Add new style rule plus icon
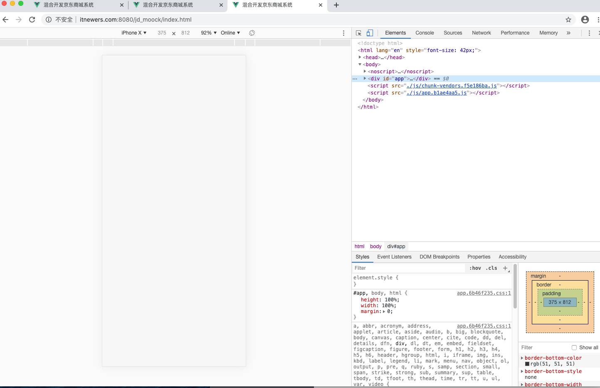 505,268
